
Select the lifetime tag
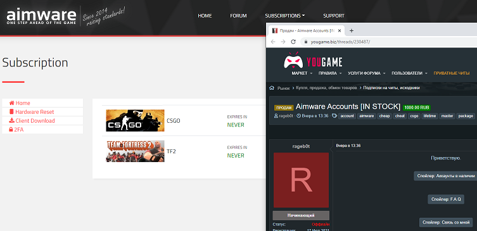click(430, 116)
